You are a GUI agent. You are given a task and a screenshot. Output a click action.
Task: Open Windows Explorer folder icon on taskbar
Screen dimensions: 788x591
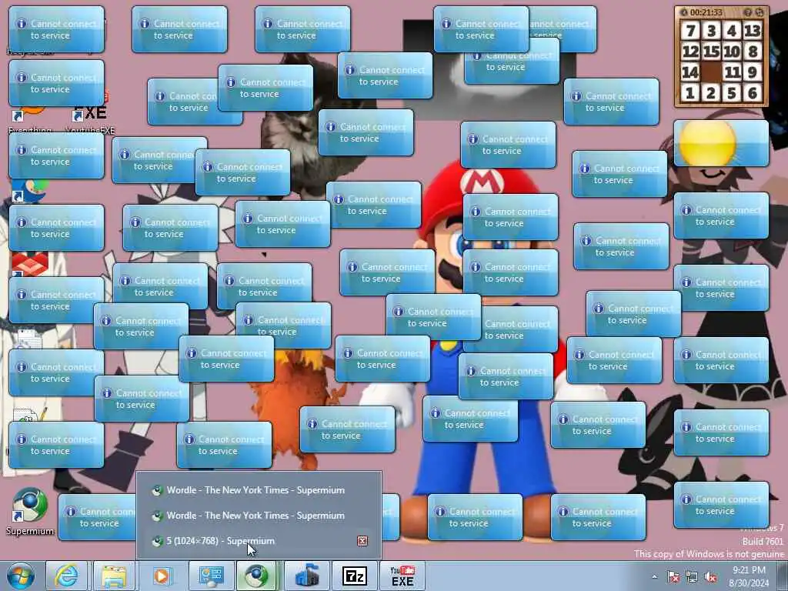click(x=114, y=576)
